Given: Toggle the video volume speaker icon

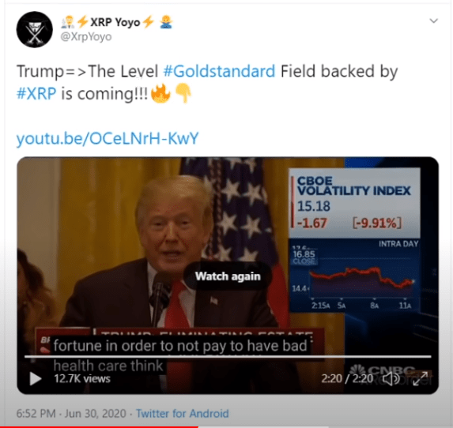Looking at the screenshot, I should point(391,378).
